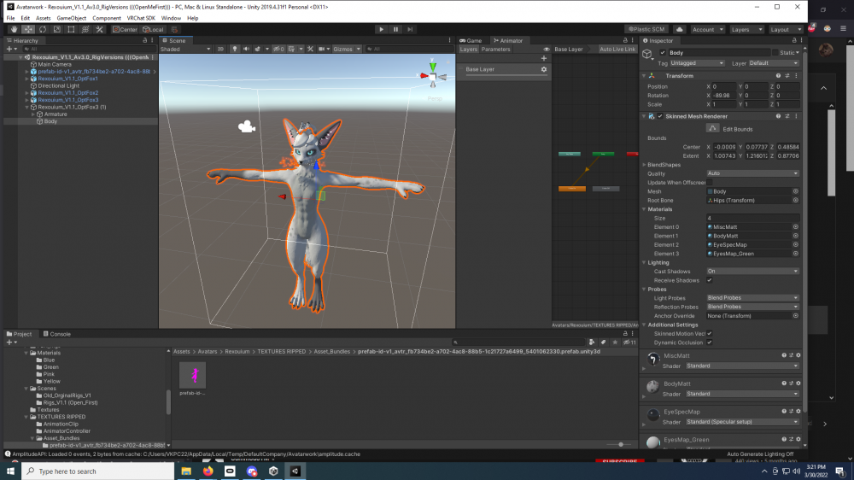Open the VRChat SDK menu
The image size is (854, 480).
click(141, 18)
